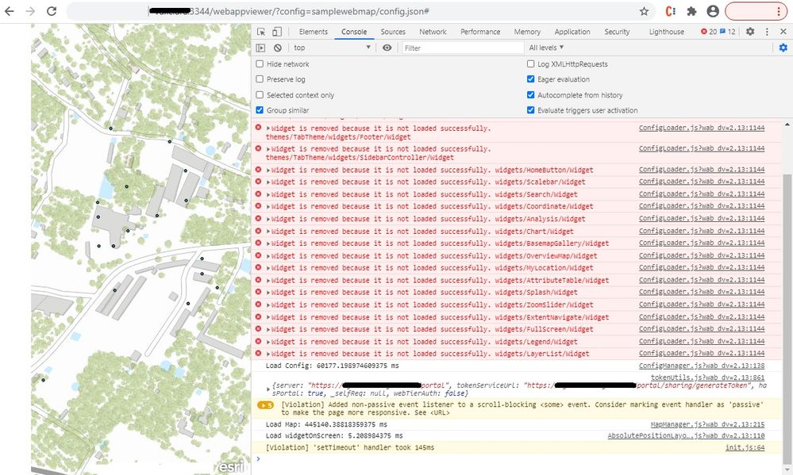Open ConfigLoader.js link for BasemapGallery error

702,243
